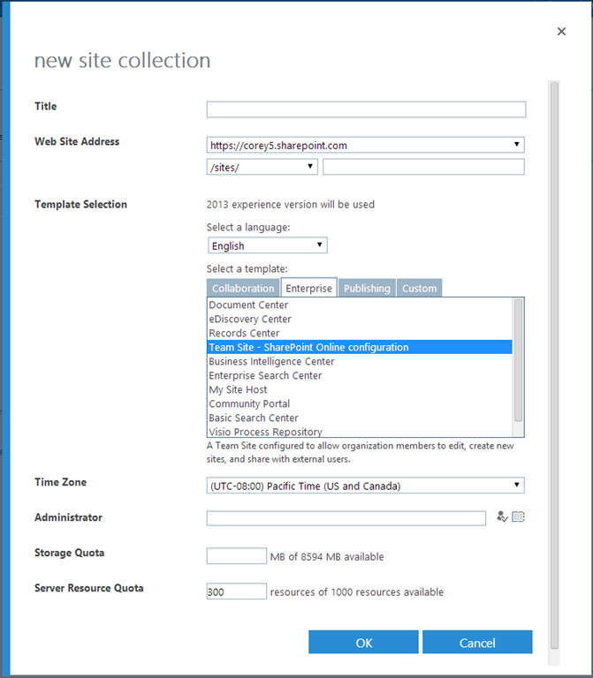Choose Basic Search Center template
Image resolution: width=593 pixels, height=678 pixels.
click(360, 418)
